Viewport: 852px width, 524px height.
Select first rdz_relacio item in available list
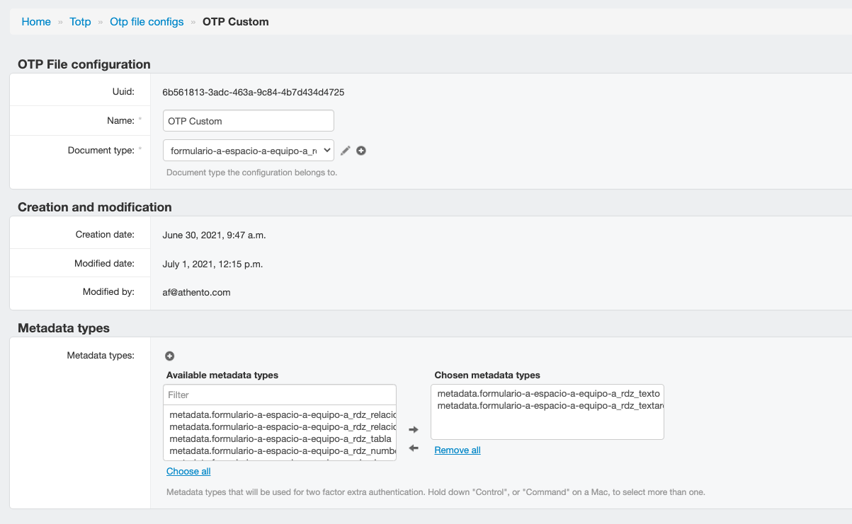click(280, 414)
